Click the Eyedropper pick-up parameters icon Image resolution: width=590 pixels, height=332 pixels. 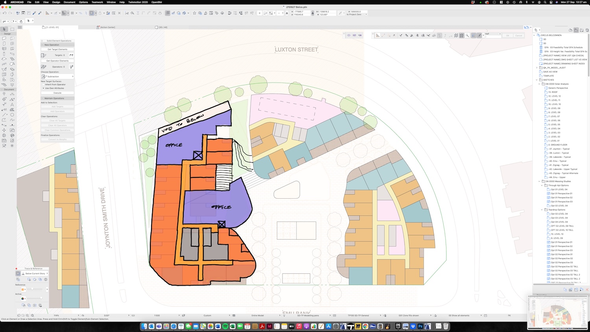coord(34,13)
